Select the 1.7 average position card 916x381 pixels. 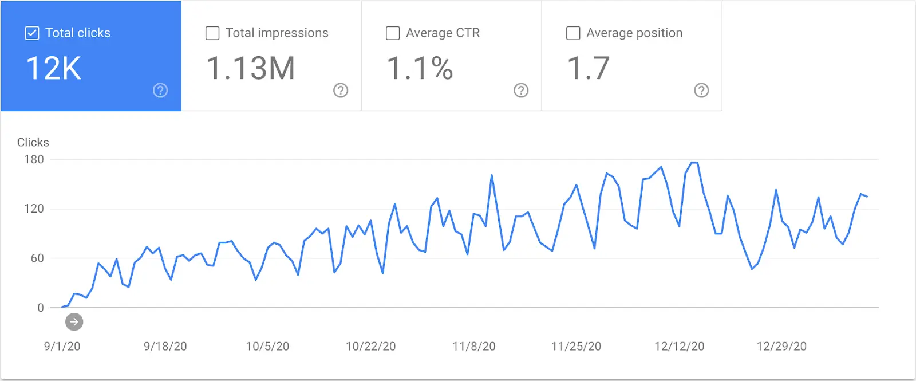[x=632, y=56]
